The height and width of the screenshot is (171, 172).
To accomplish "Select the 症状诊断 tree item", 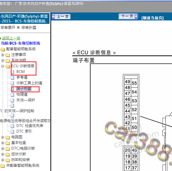I will click(19, 154).
